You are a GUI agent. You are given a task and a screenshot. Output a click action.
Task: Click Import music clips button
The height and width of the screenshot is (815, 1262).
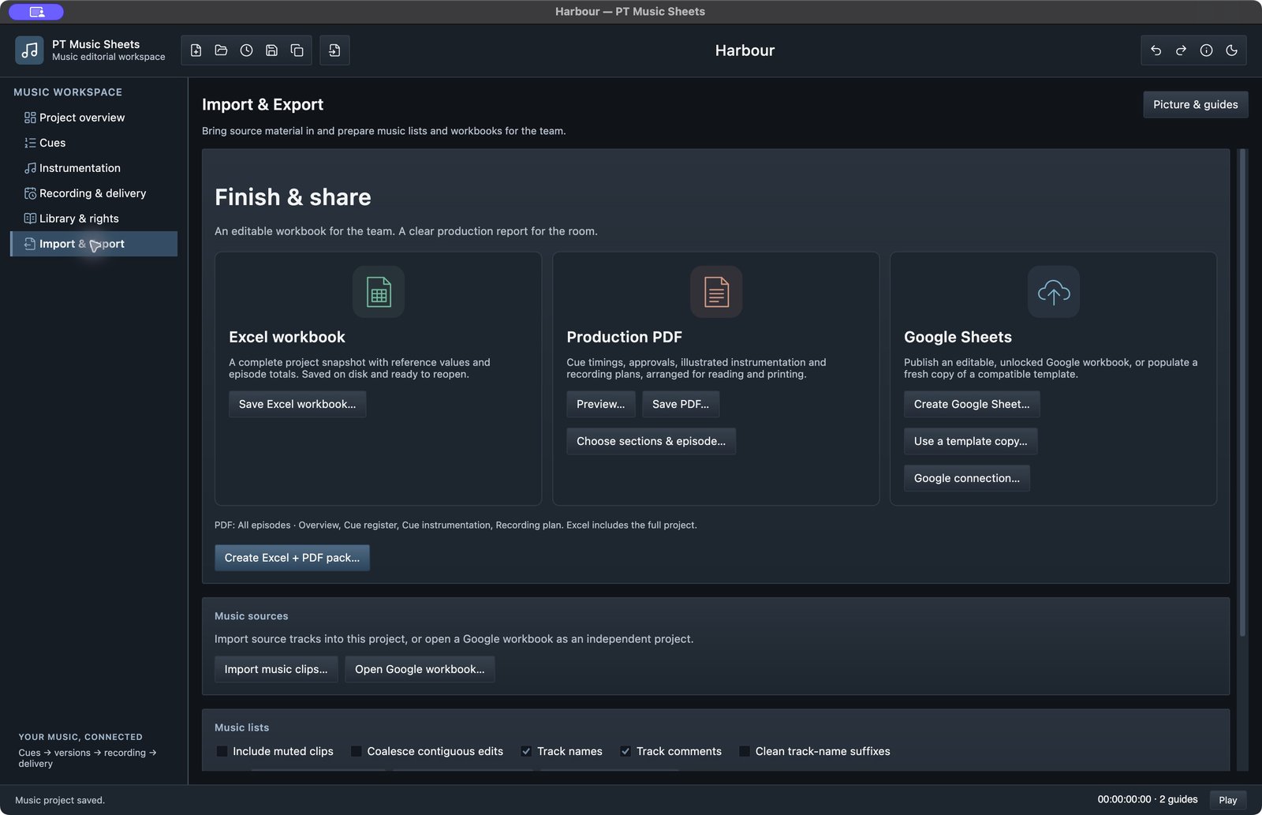tap(276, 669)
